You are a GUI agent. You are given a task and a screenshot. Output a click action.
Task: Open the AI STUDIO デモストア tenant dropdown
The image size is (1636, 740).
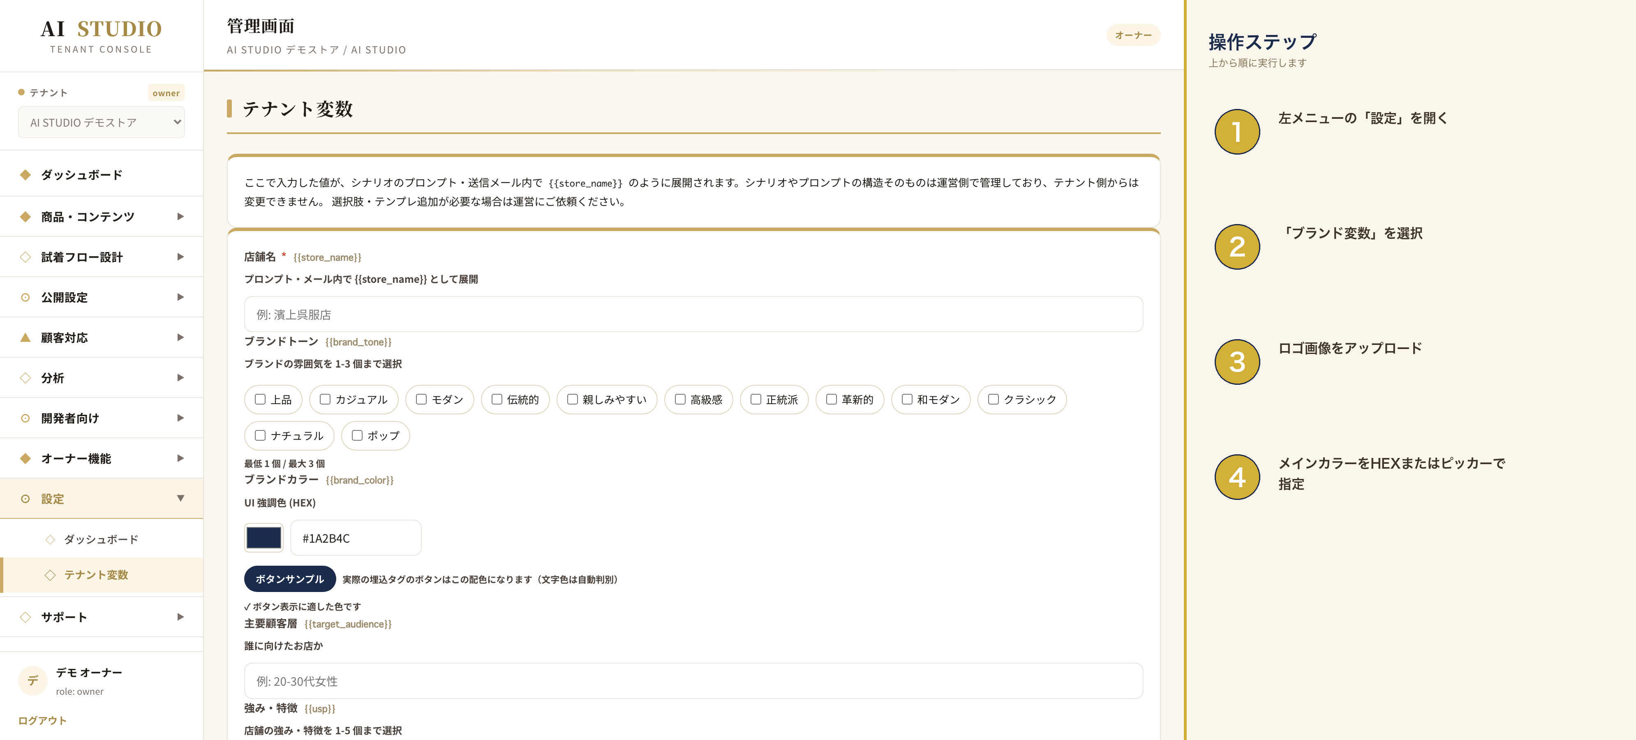pos(102,123)
